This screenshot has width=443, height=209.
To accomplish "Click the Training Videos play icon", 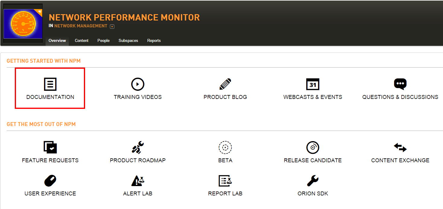I will 138,84.
